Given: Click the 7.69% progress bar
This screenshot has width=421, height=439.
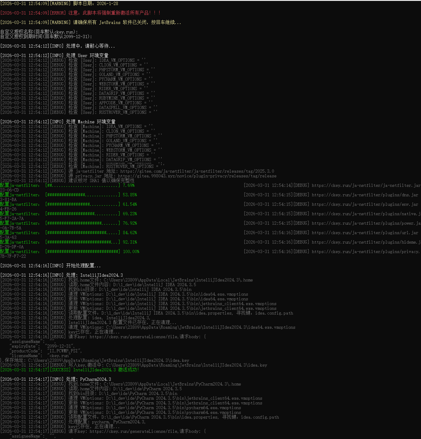Looking at the screenshot, I should [x=83, y=185].
